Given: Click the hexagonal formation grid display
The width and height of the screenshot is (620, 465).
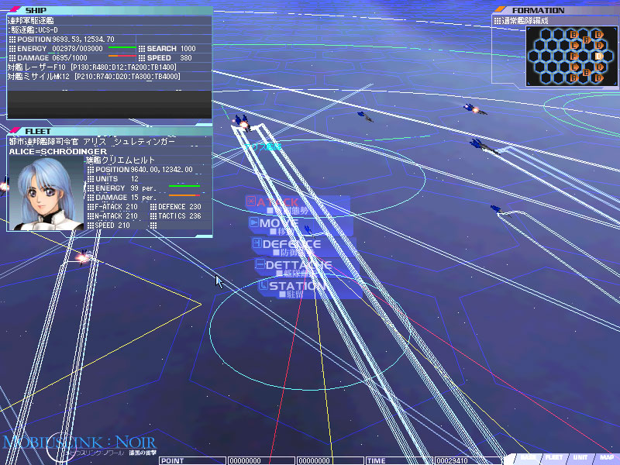Looking at the screenshot, I should point(571,56).
